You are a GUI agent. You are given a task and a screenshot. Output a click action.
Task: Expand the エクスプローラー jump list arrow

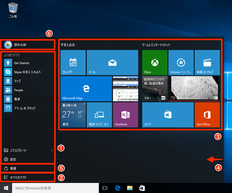coord(52,150)
